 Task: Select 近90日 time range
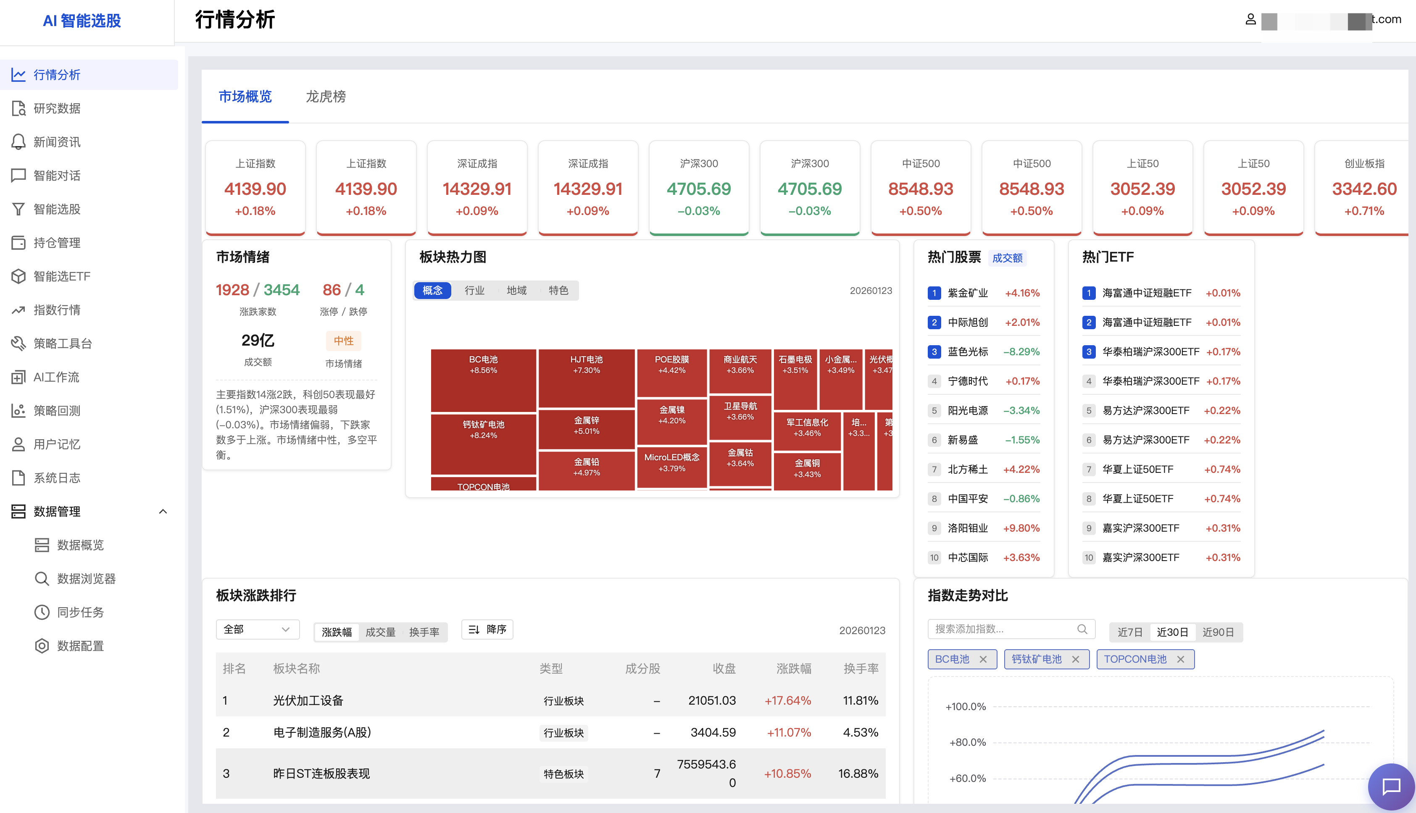point(1218,632)
